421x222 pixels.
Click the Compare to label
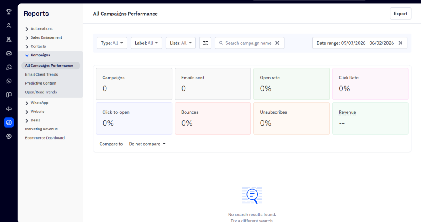pos(111,144)
